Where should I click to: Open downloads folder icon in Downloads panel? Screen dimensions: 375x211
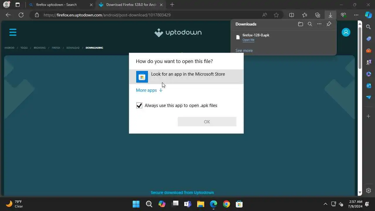(x=301, y=24)
